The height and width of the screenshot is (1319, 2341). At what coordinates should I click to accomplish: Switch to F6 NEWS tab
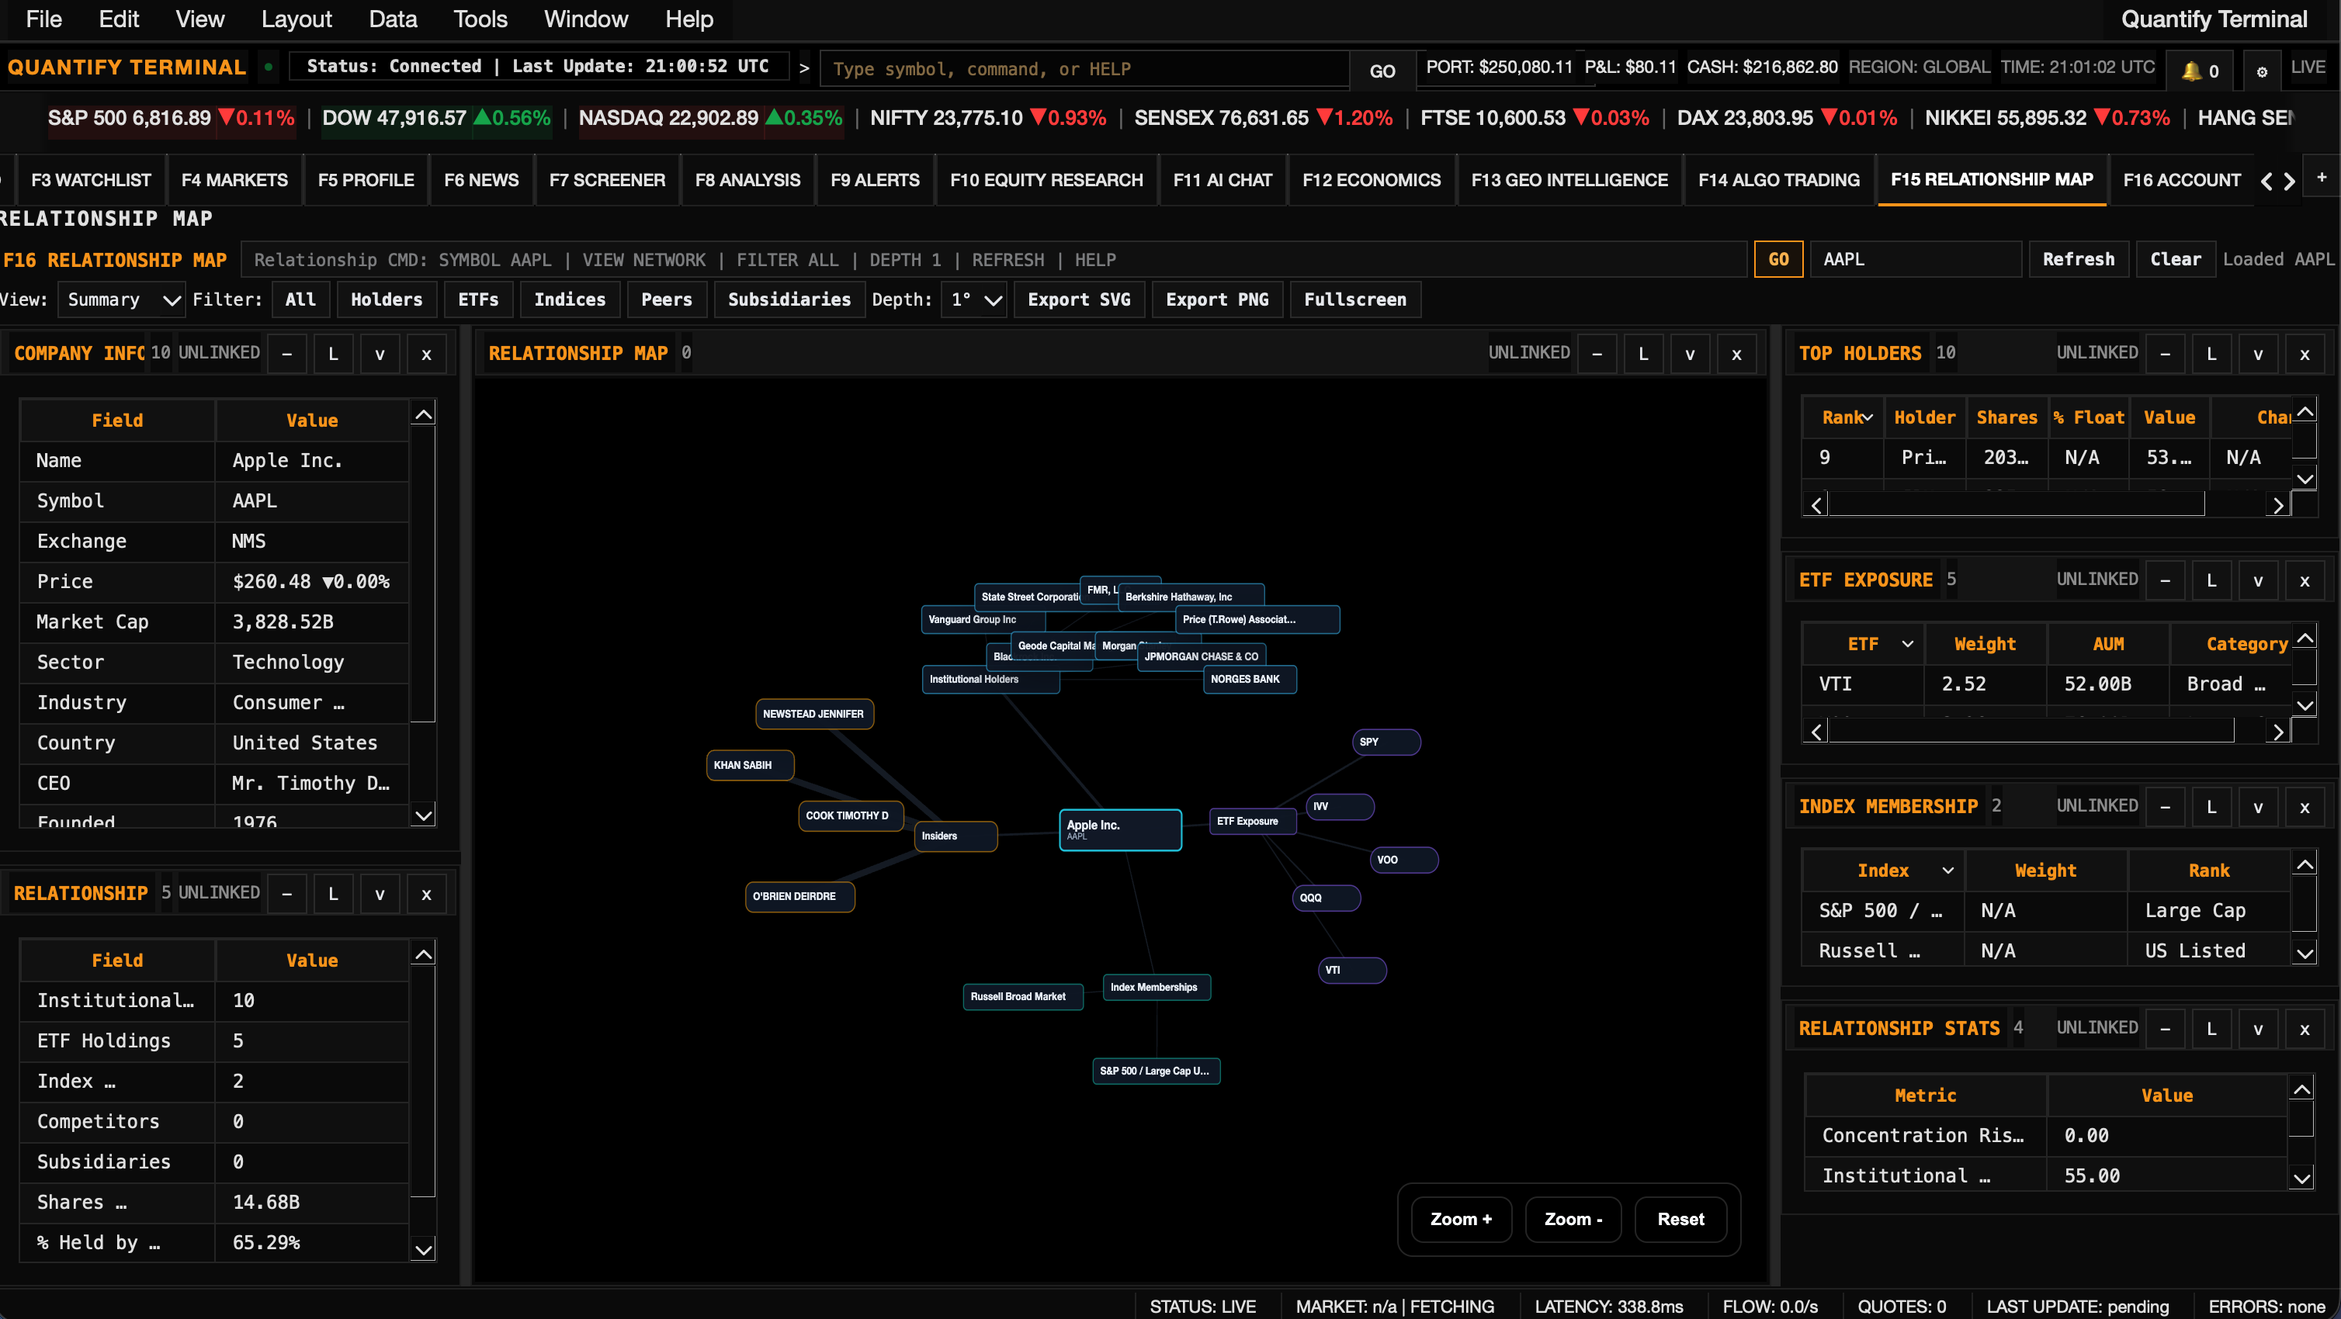pyautogui.click(x=480, y=180)
